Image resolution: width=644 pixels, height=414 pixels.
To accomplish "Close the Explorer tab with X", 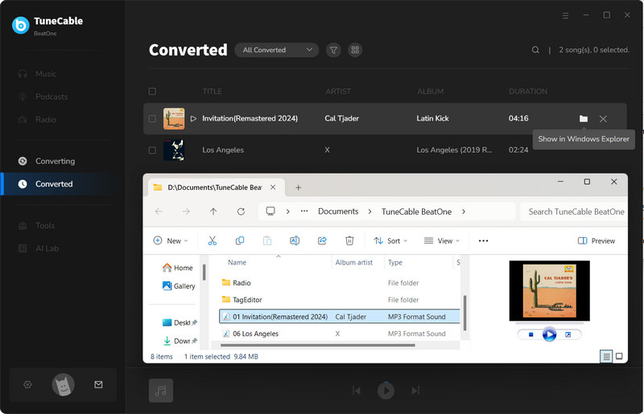I will click(273, 187).
